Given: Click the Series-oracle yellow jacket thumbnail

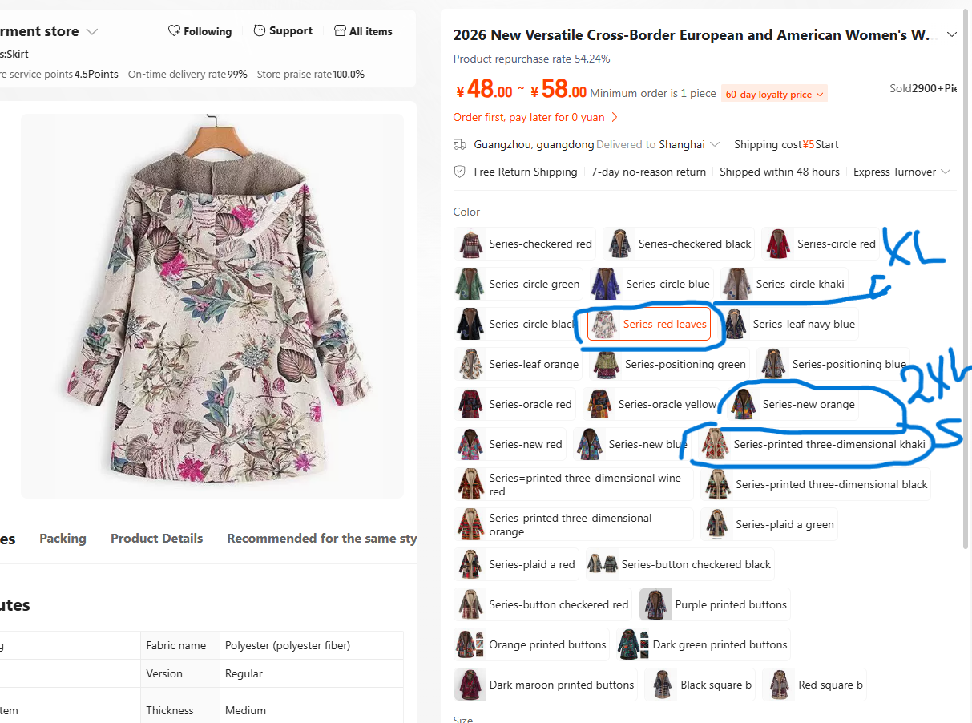Looking at the screenshot, I should [599, 404].
